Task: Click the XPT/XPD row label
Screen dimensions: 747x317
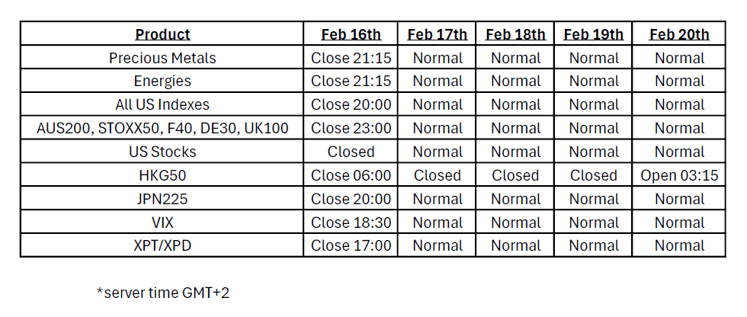Action: coord(162,245)
